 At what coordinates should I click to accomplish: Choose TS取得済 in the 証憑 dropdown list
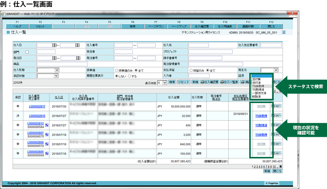click(x=258, y=90)
